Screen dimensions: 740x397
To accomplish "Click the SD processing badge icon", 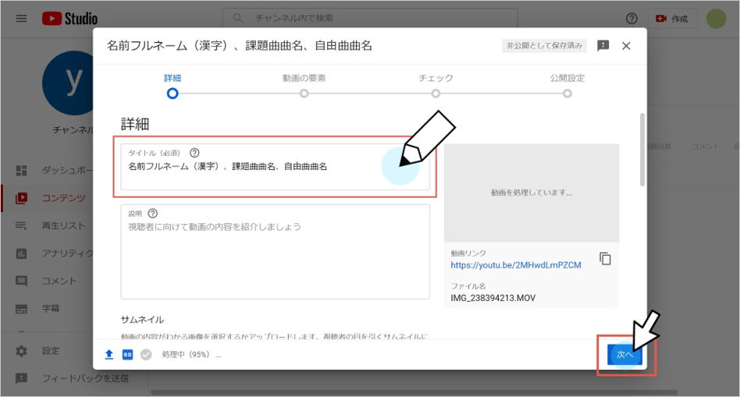I will pos(127,354).
